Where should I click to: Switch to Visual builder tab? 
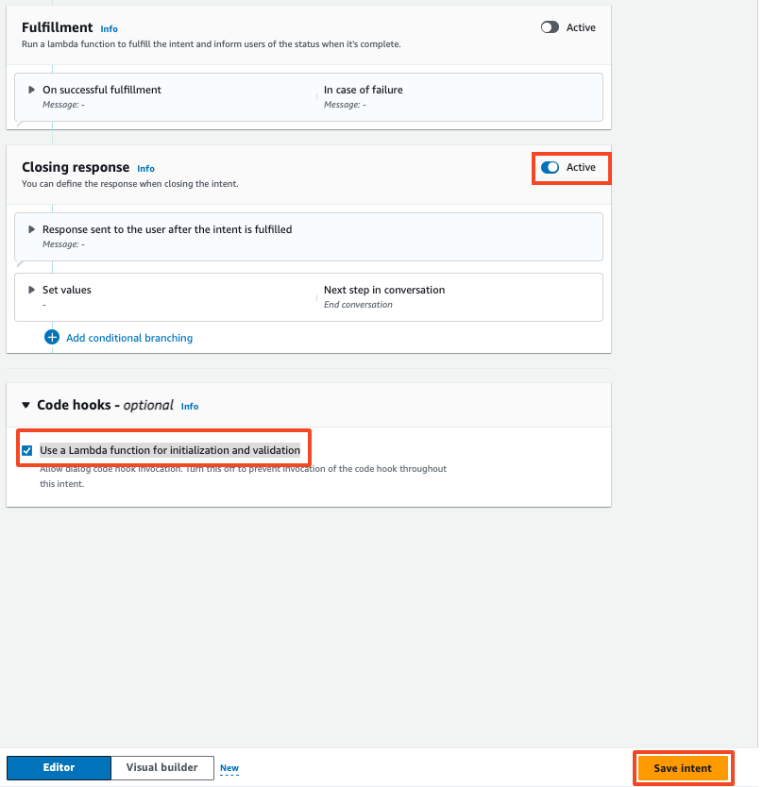point(161,767)
